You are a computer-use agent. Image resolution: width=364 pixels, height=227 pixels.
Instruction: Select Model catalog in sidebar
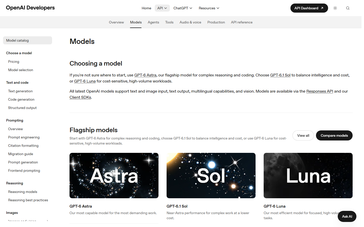click(x=28, y=40)
